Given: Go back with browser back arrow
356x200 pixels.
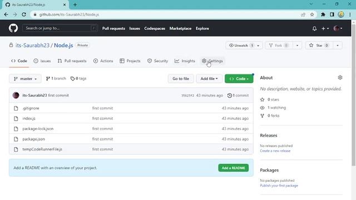Looking at the screenshot, I should [x=6, y=14].
